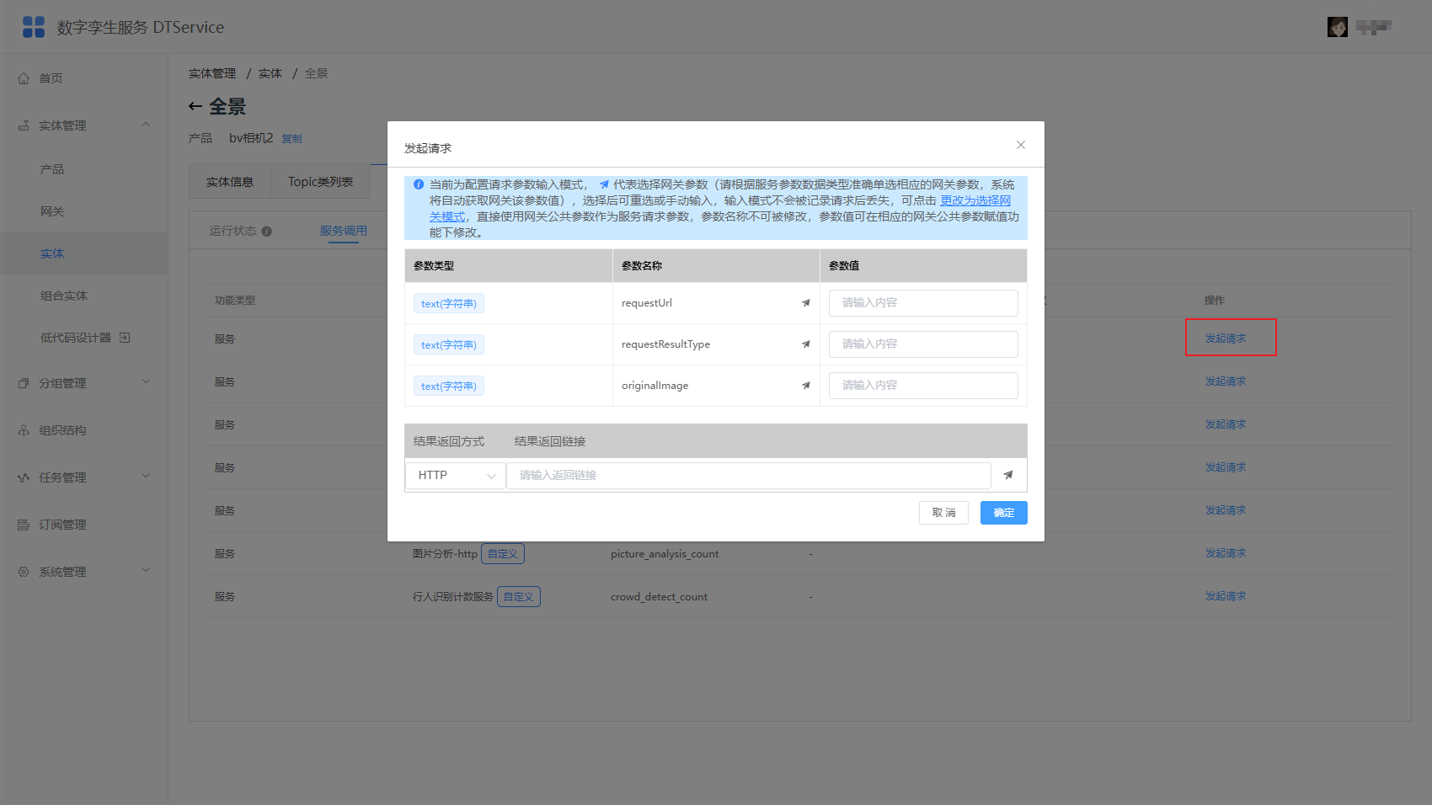Click info icon next to 运行状态

266,232
